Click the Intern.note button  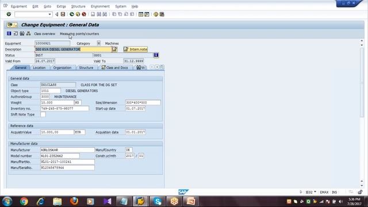click(x=136, y=49)
